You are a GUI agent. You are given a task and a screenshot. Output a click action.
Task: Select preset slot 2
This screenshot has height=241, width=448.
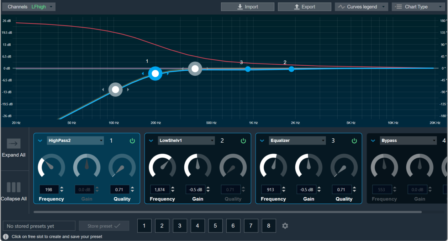pyautogui.click(x=162, y=226)
